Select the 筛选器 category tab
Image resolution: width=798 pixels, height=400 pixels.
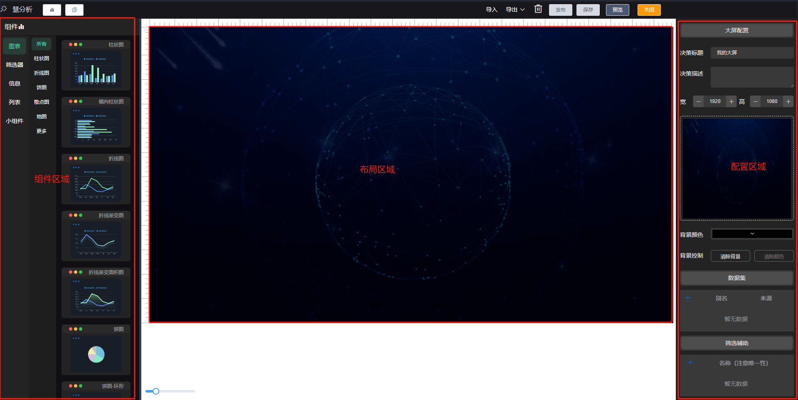click(15, 65)
